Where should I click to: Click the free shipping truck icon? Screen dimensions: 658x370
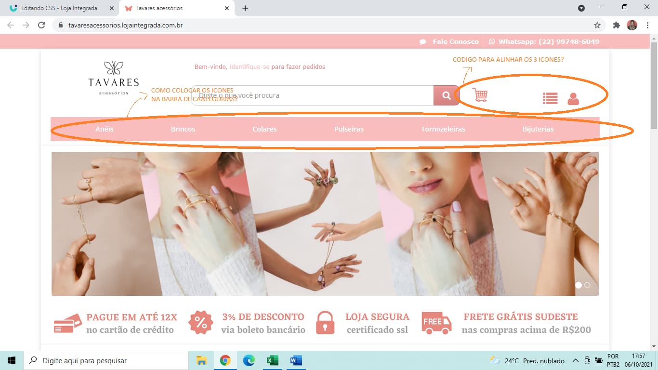436,323
